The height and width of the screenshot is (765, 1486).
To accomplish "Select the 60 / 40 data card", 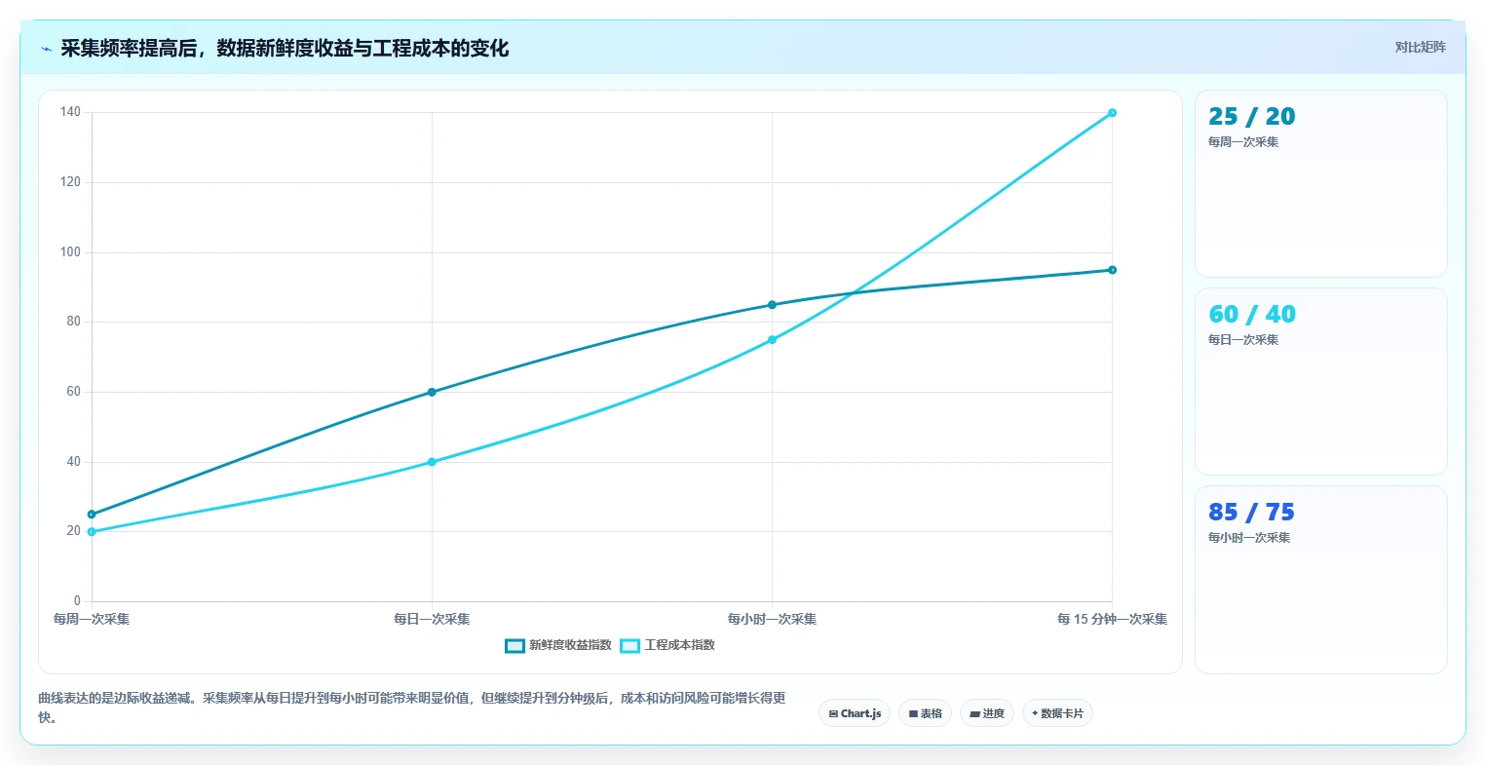I will 1320,381.
